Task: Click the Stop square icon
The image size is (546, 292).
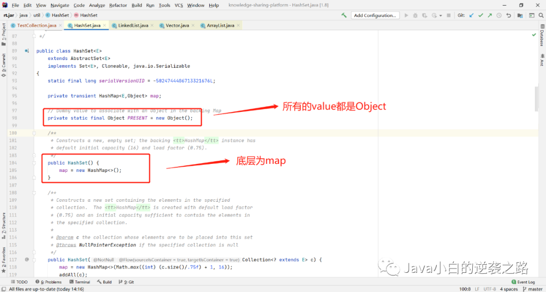Action: 448,15
